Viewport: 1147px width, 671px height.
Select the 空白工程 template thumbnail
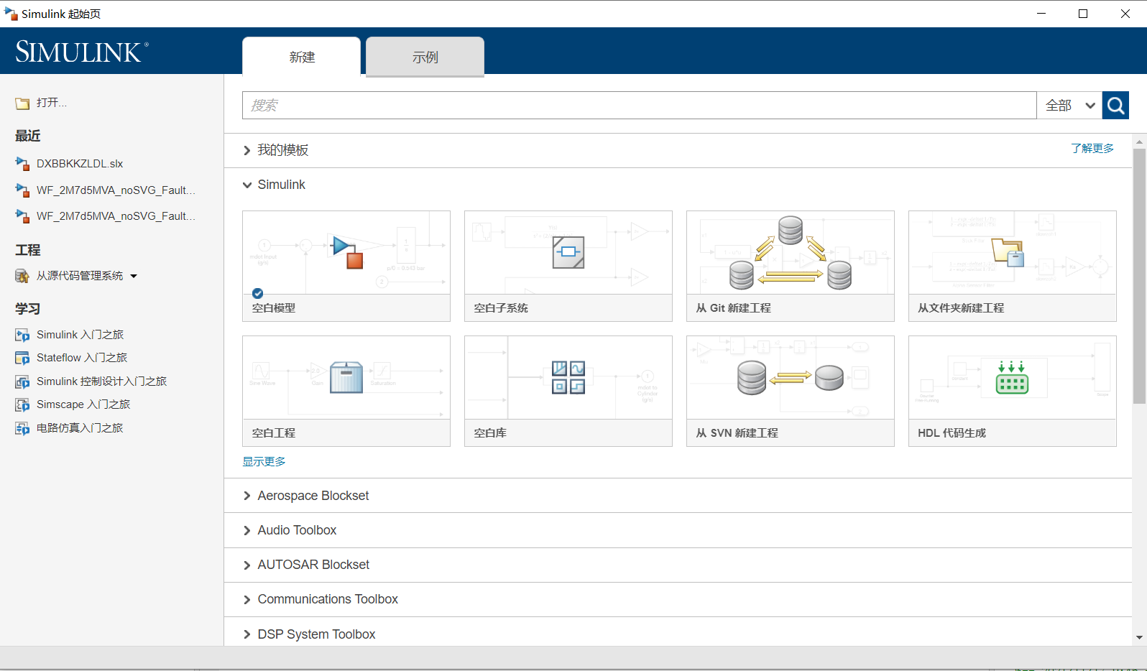[346, 391]
